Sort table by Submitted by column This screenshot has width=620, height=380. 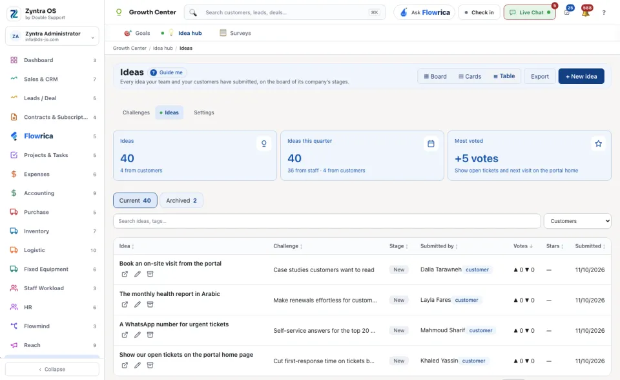(439, 246)
